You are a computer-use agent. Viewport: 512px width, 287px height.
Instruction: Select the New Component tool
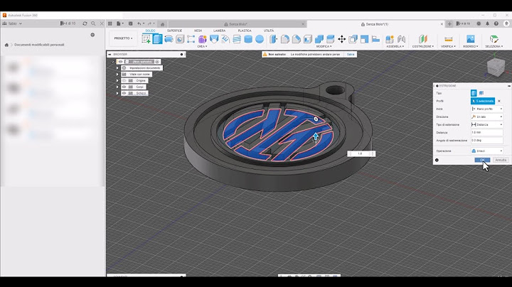(390, 39)
